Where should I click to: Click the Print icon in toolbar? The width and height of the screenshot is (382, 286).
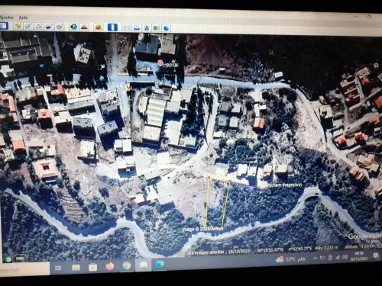tap(137, 27)
